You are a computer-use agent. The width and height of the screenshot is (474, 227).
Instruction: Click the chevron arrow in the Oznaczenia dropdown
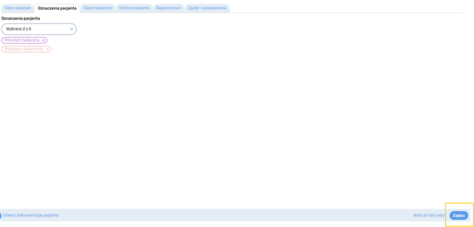pyautogui.click(x=71, y=29)
